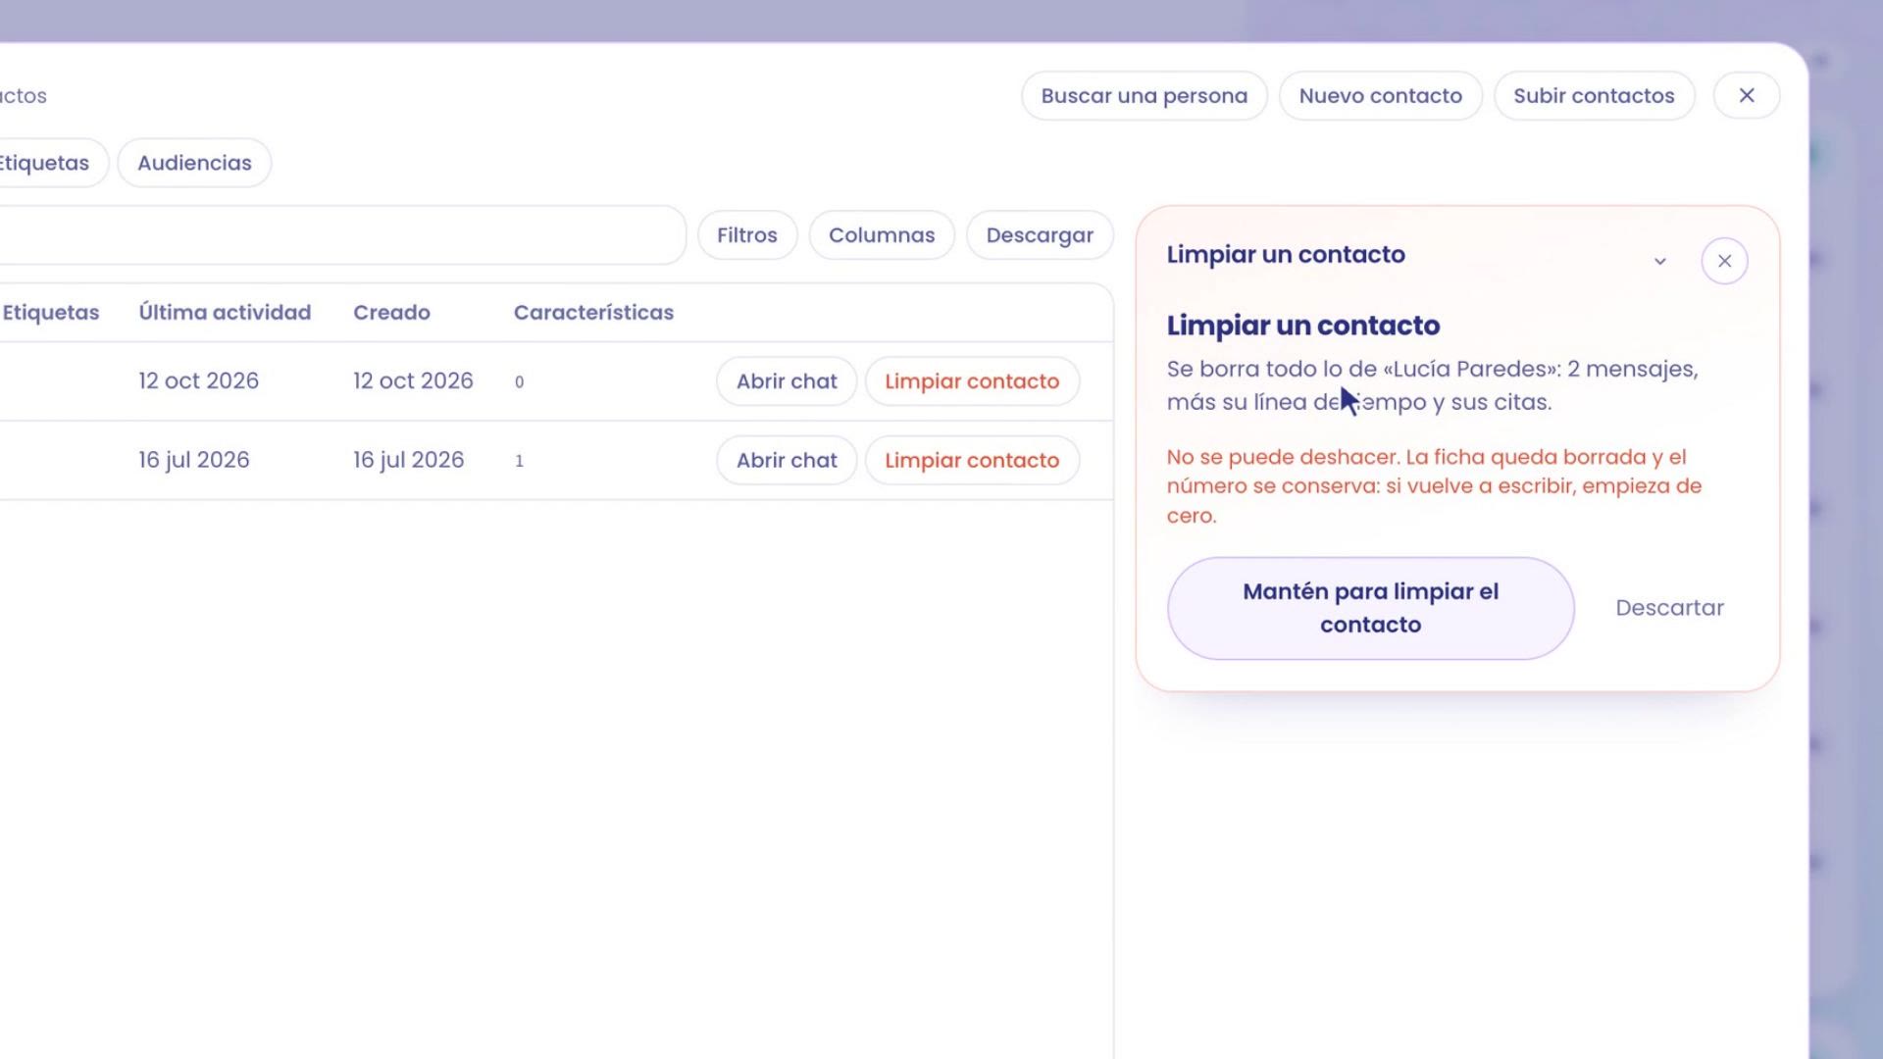This screenshot has height=1059, width=1883.
Task: Close the contacts window with the X
Action: [1747, 95]
